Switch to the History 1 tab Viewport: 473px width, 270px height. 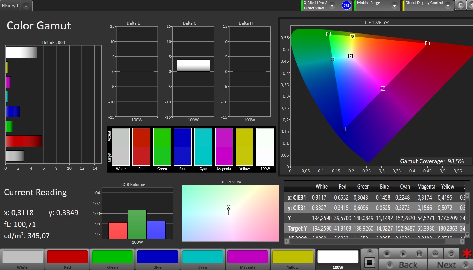coord(10,6)
